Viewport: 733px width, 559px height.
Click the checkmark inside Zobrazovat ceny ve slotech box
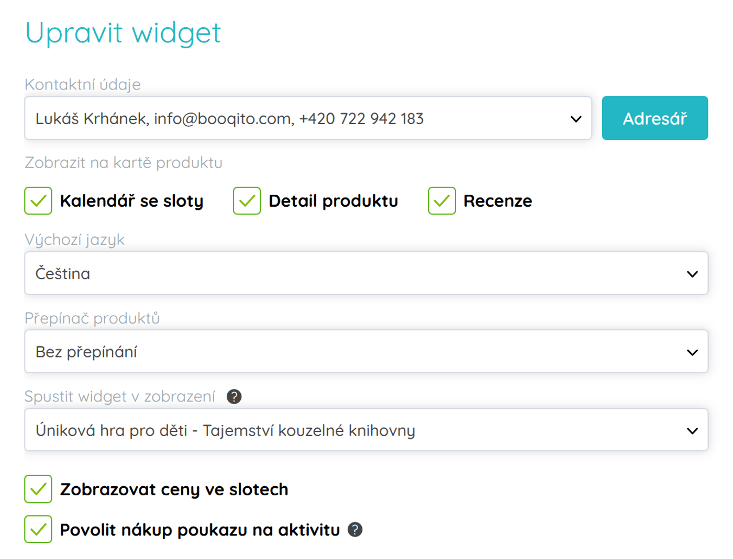[38, 489]
